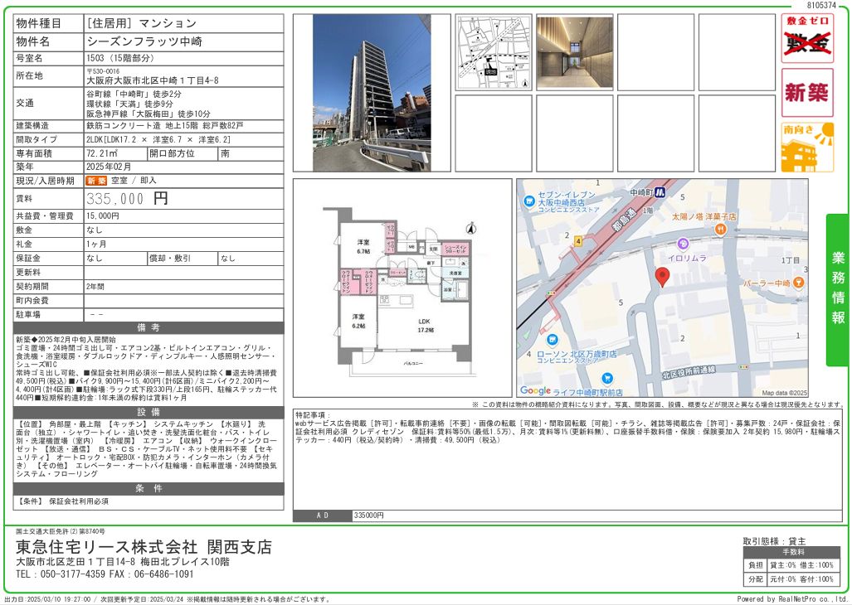The width and height of the screenshot is (852, 605).
Task: Click the Powered by RealNetPro footer
Action: [791, 599]
